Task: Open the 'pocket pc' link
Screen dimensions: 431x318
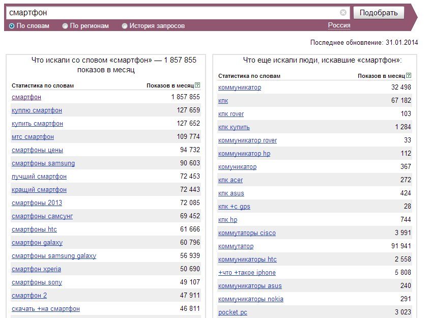Action: (233, 312)
